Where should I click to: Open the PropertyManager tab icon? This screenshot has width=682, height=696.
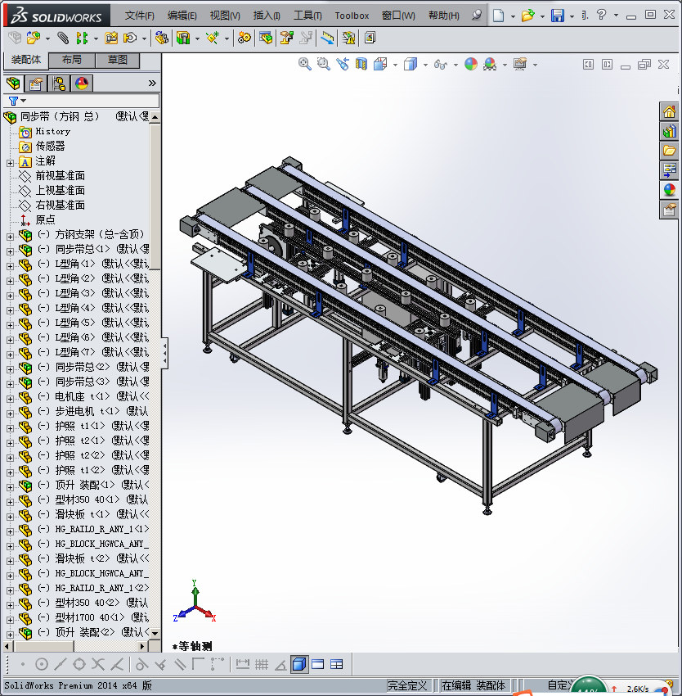tap(36, 84)
